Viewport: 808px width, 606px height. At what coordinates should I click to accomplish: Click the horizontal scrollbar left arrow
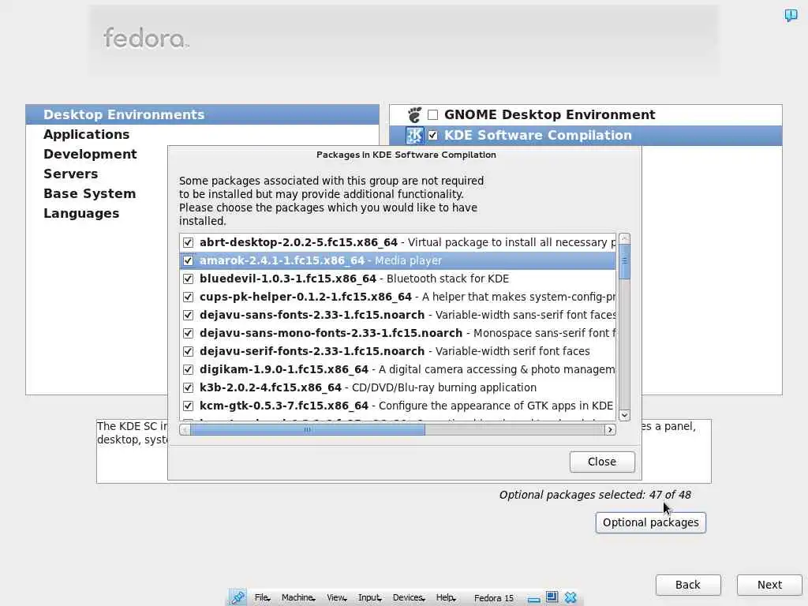click(x=185, y=430)
